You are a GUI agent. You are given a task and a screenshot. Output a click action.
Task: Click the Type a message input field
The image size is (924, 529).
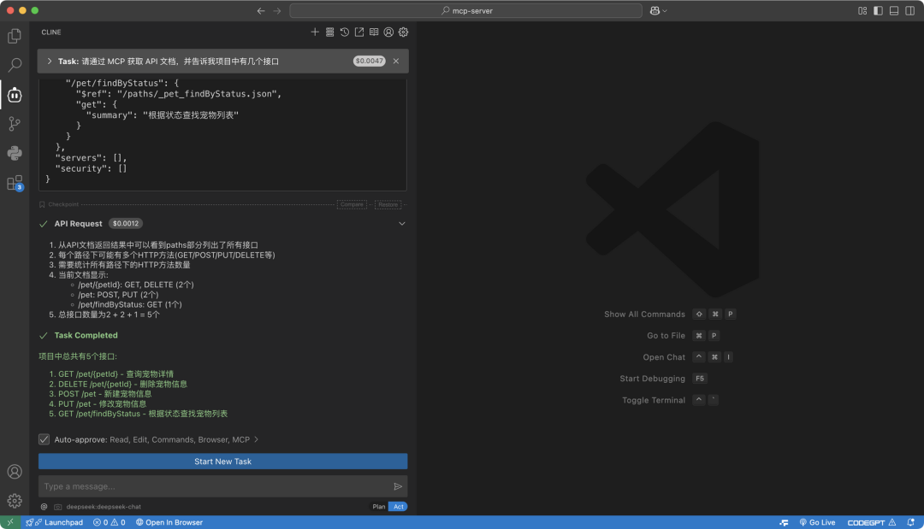tap(214, 485)
